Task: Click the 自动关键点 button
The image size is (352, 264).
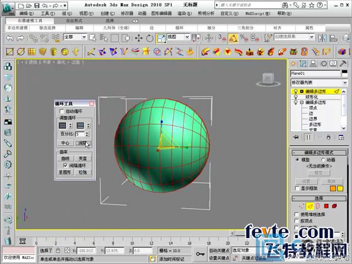Action: pyautogui.click(x=219, y=250)
